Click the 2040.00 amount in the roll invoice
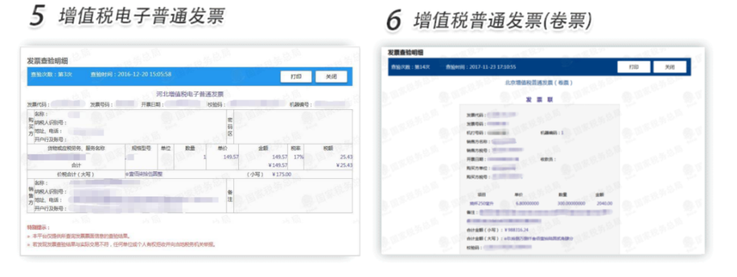The image size is (737, 277). pyautogui.click(x=604, y=203)
